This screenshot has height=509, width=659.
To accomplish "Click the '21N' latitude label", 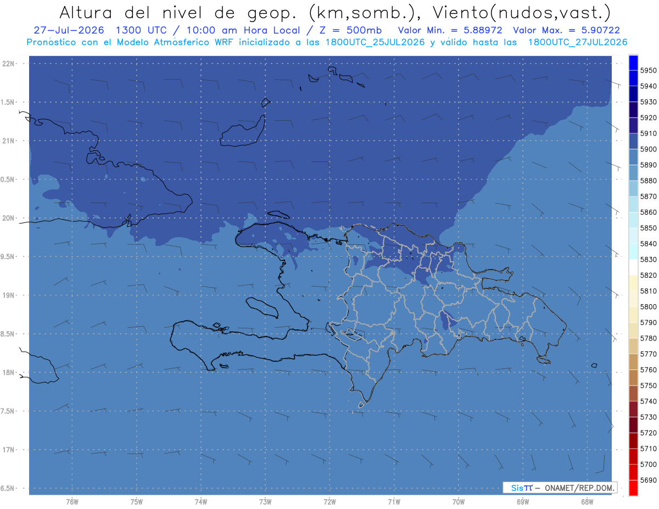I will pos(9,141).
